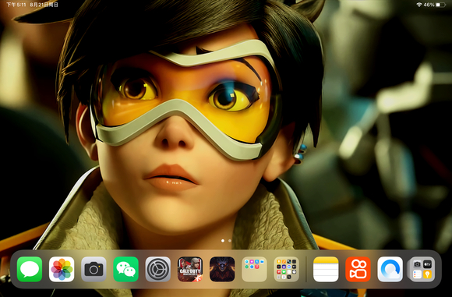Image resolution: width=452 pixels, height=297 pixels.
Task: Tap the time 下午 5:11
Action: [x=16, y=5]
